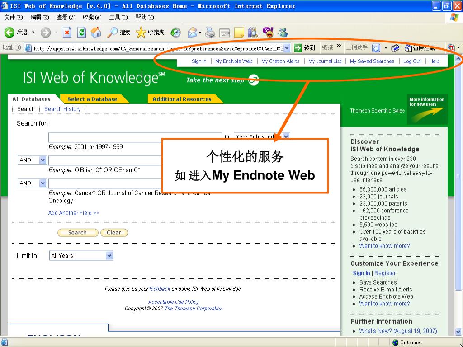Image resolution: width=463 pixels, height=347 pixels.
Task: Open the 工具(T) menu
Action: tap(118, 18)
